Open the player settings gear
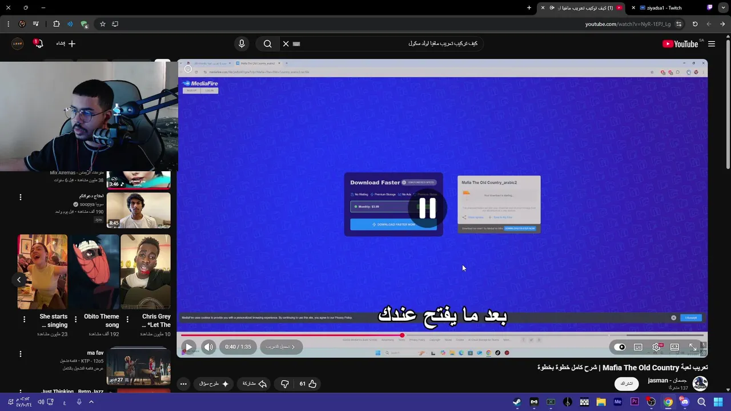The image size is (731, 411). point(657,346)
